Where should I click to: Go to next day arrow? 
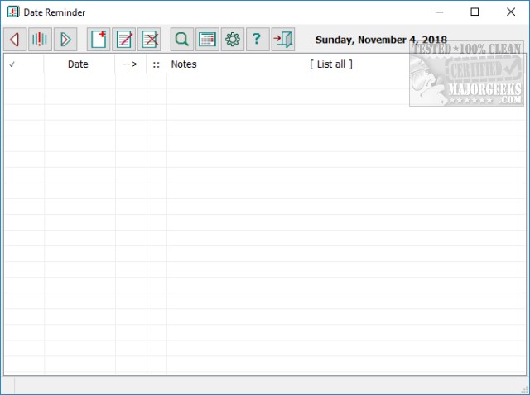click(65, 40)
